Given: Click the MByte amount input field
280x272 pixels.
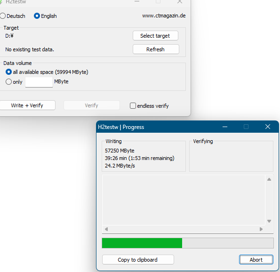Looking at the screenshot, I should click(x=39, y=82).
